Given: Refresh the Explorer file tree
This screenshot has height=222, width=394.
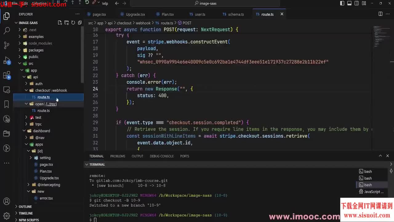Looking at the screenshot, I should point(73,23).
